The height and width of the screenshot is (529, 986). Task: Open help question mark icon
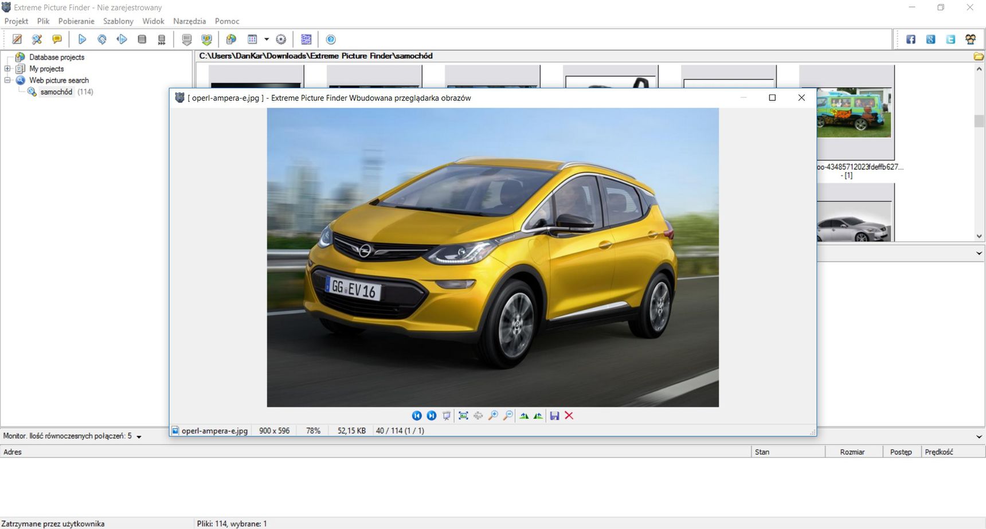[x=331, y=40]
